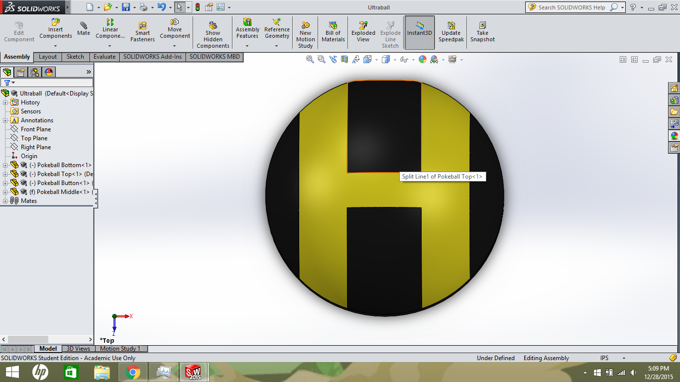Screen dimensions: 680x382
Task: Take Snapshot of the assembly
Action: point(482,32)
